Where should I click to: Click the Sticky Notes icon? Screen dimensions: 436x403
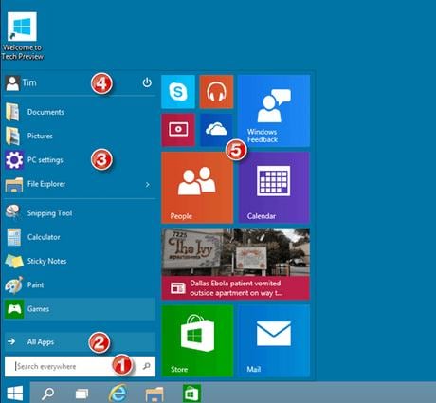(x=14, y=261)
